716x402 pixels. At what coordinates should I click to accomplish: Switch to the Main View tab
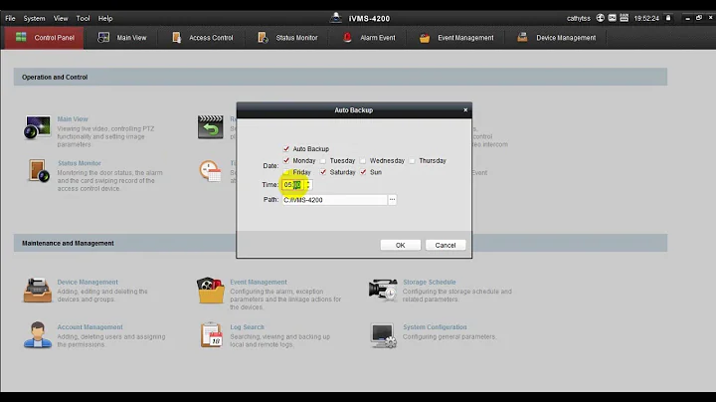[x=122, y=38]
